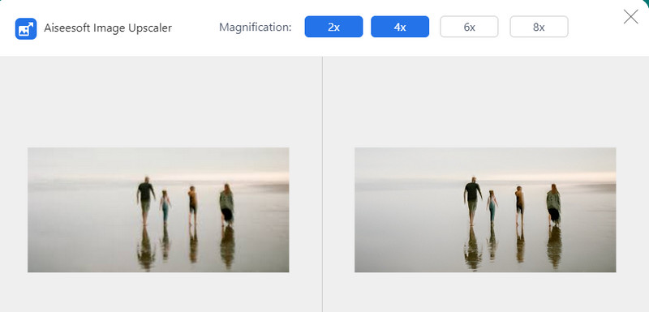Click the girl in teal in the left photo

coord(165,207)
